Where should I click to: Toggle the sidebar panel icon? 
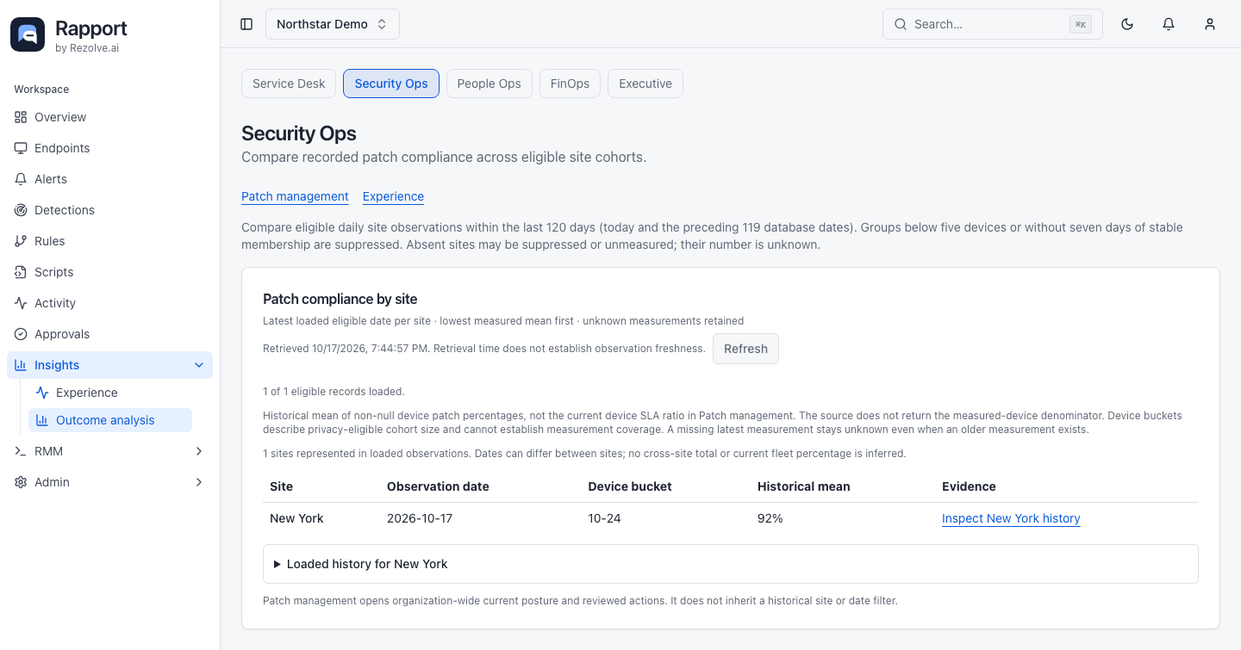tap(246, 24)
